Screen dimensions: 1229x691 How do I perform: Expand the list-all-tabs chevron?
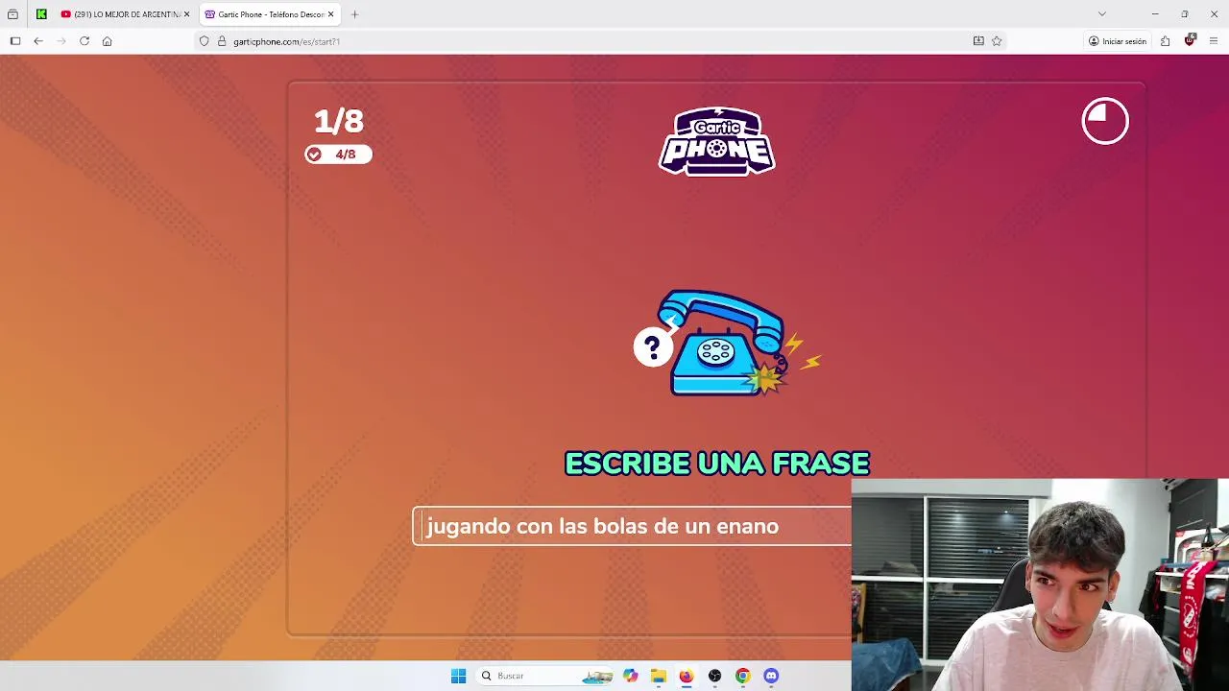[x=1102, y=14]
